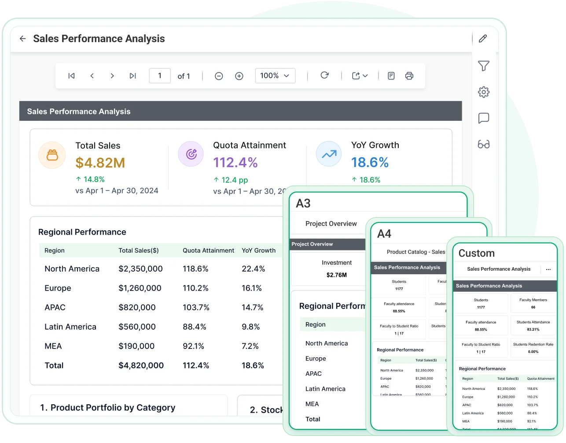Click the Region column header in main table
566x443 pixels.
(x=55, y=251)
